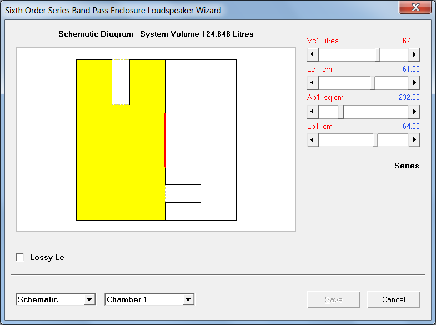Screen dimensions: 436x325
Task: Open the Chamber 1 dropdown
Action: click(x=188, y=299)
